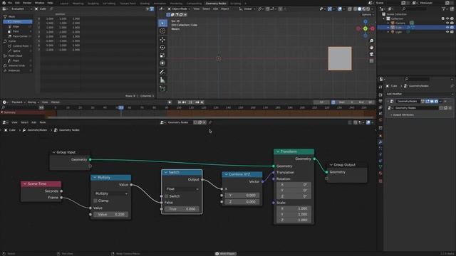Click the viewport pan hand icon

pyautogui.click(x=371, y=48)
